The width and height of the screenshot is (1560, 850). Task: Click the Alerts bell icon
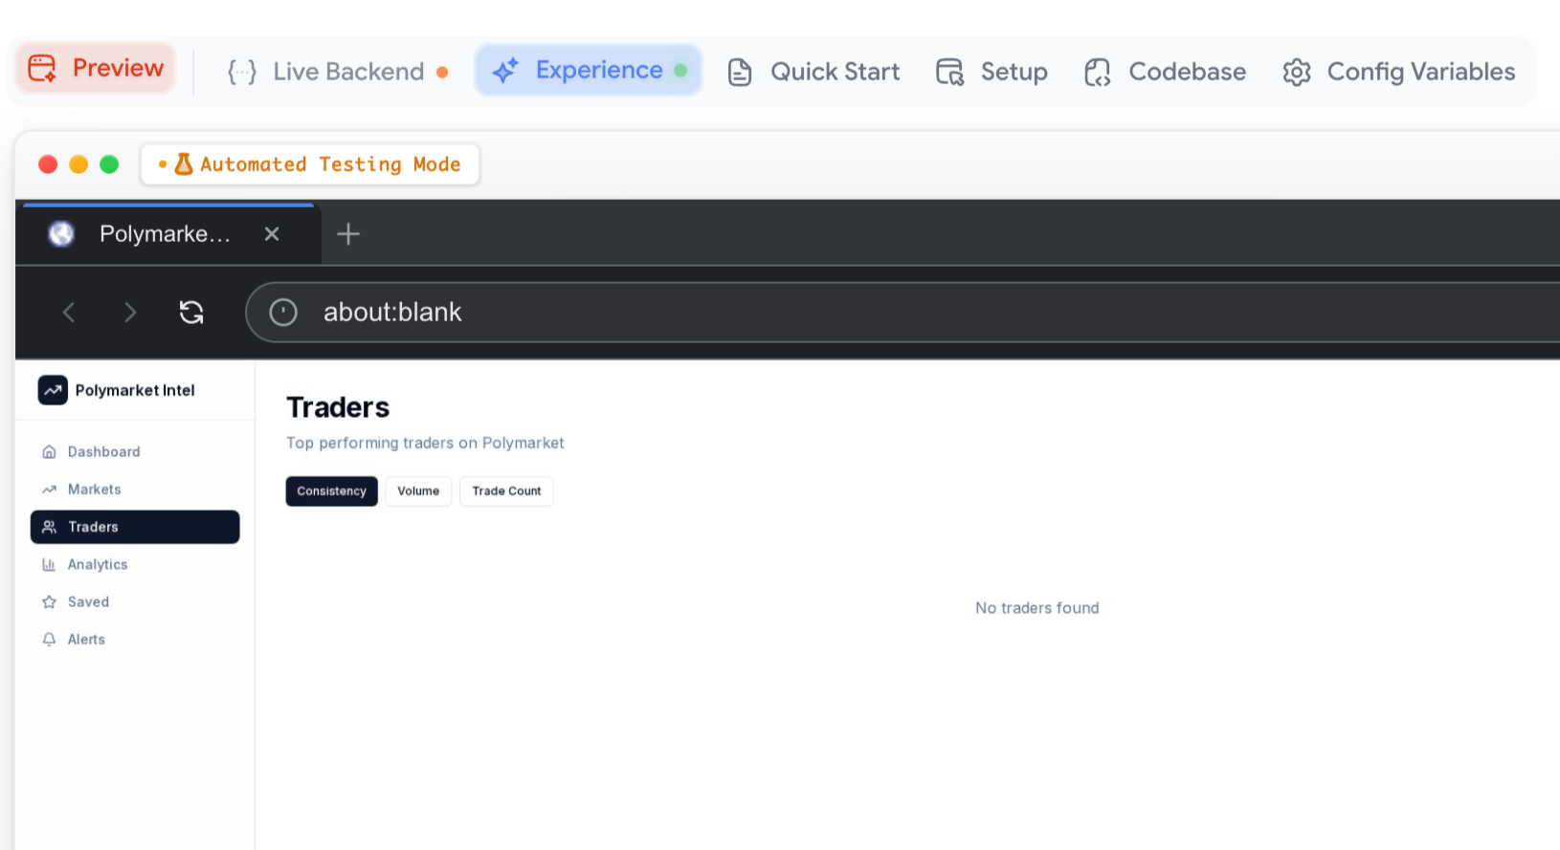49,640
